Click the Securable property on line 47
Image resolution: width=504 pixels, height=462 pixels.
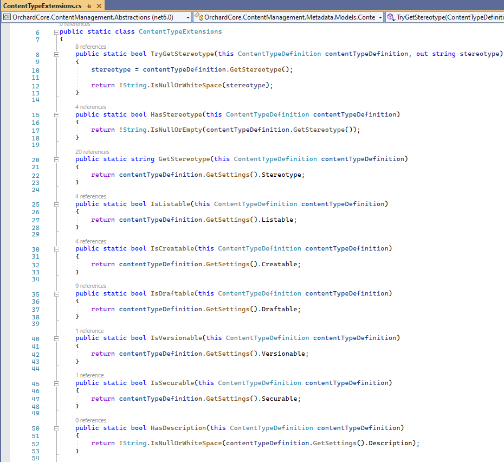click(279, 399)
